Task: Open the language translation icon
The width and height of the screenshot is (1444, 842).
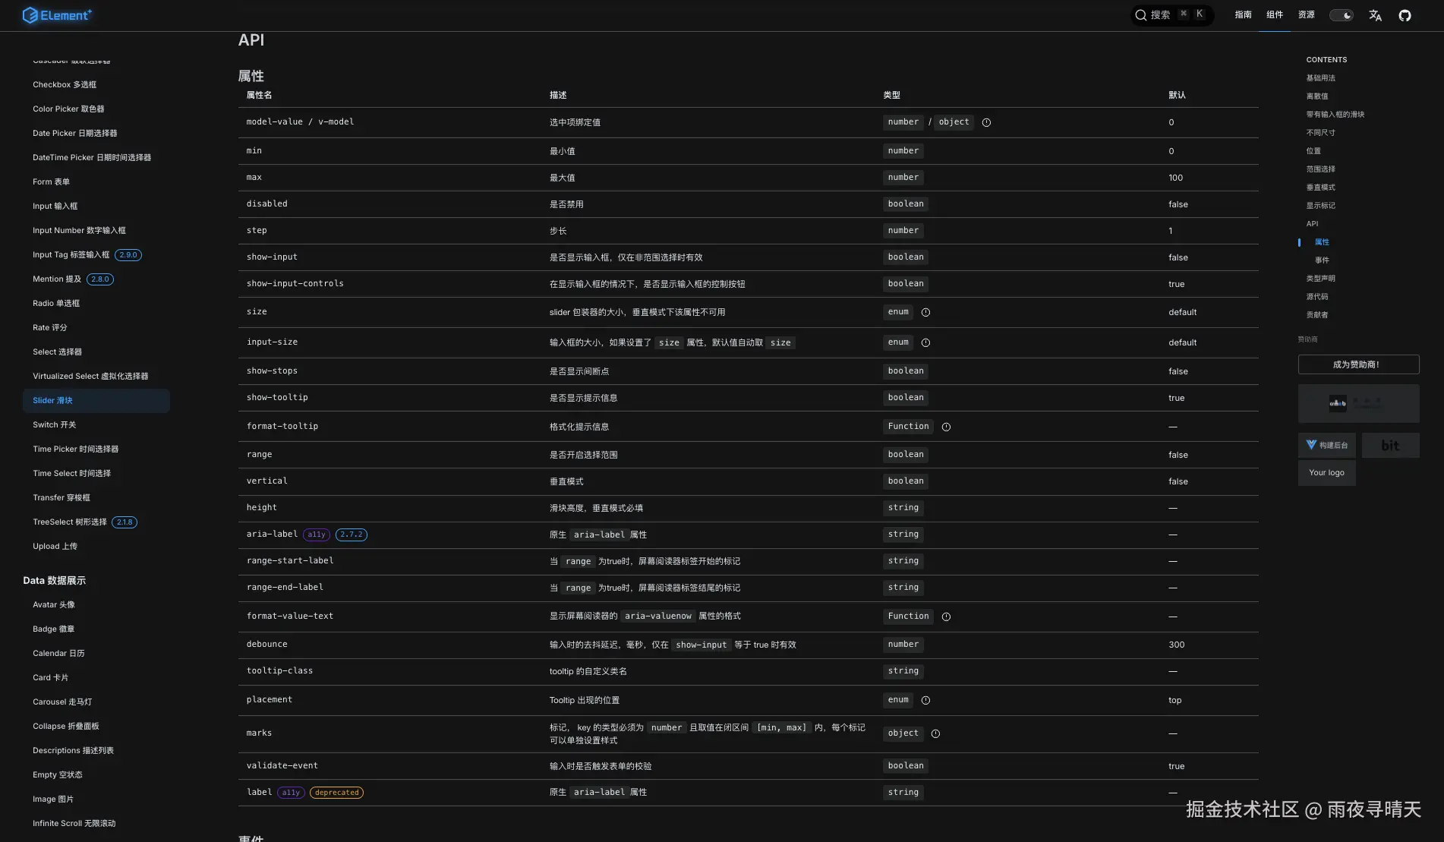Action: (x=1375, y=15)
